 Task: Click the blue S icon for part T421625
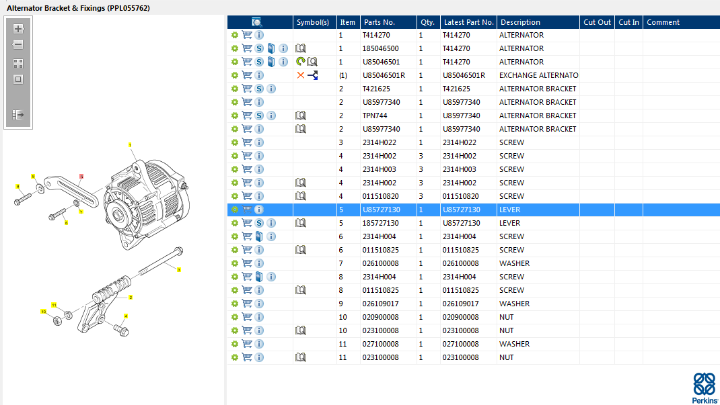[x=259, y=89]
